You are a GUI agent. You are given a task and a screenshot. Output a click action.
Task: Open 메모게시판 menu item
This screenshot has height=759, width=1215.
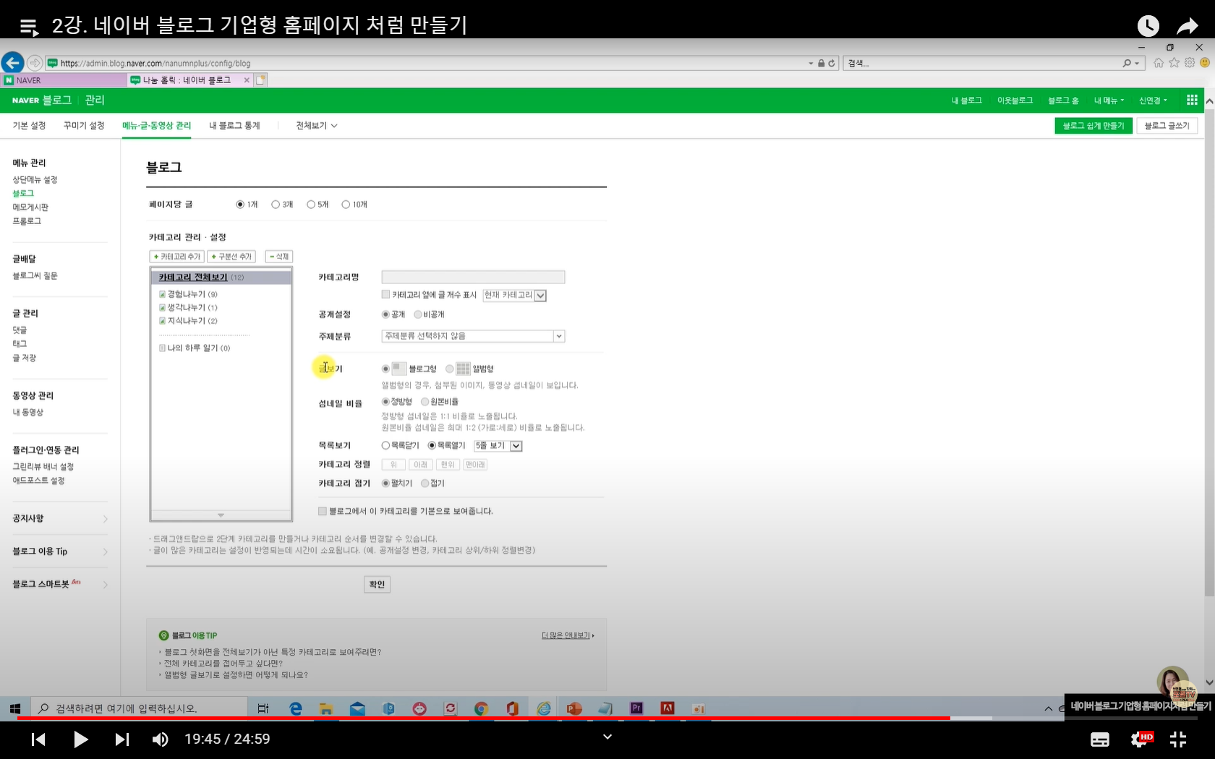coord(30,207)
